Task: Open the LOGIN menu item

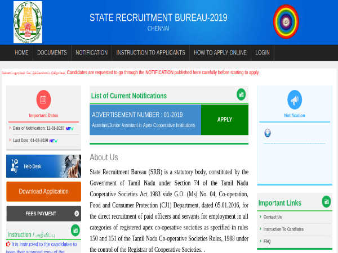Action: tap(262, 53)
